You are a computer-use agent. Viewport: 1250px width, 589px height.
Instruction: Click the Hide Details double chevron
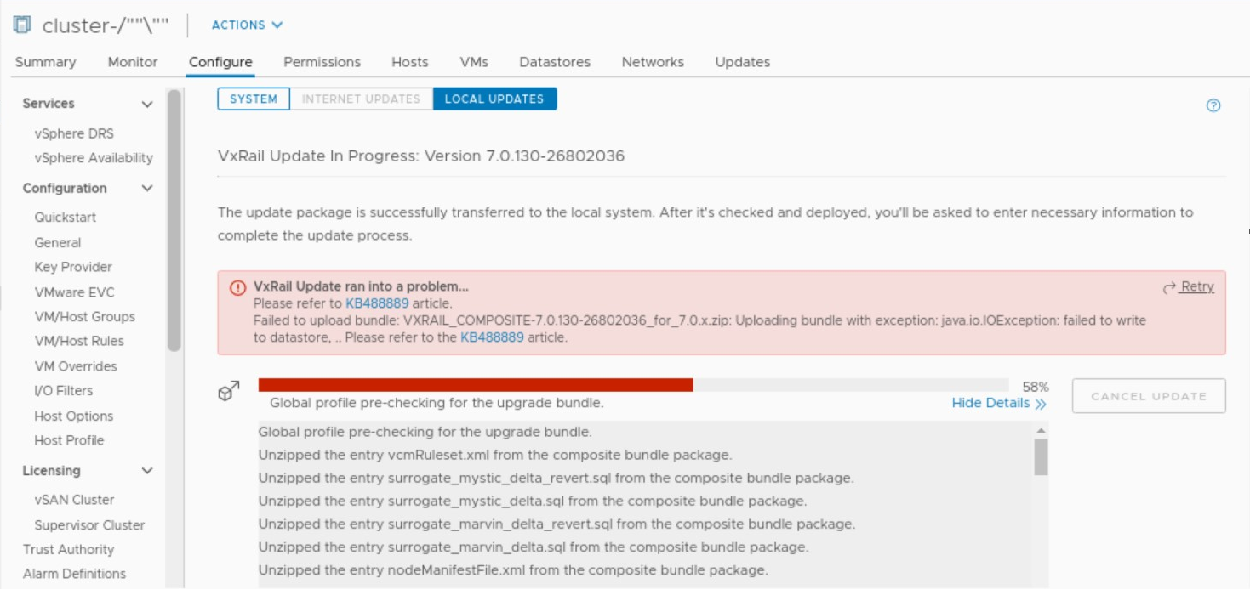1041,404
